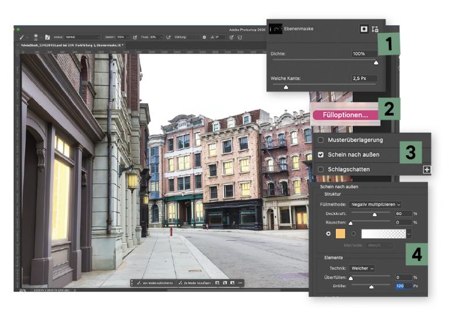
Task: Select the solid color radio button
Action: (328, 234)
